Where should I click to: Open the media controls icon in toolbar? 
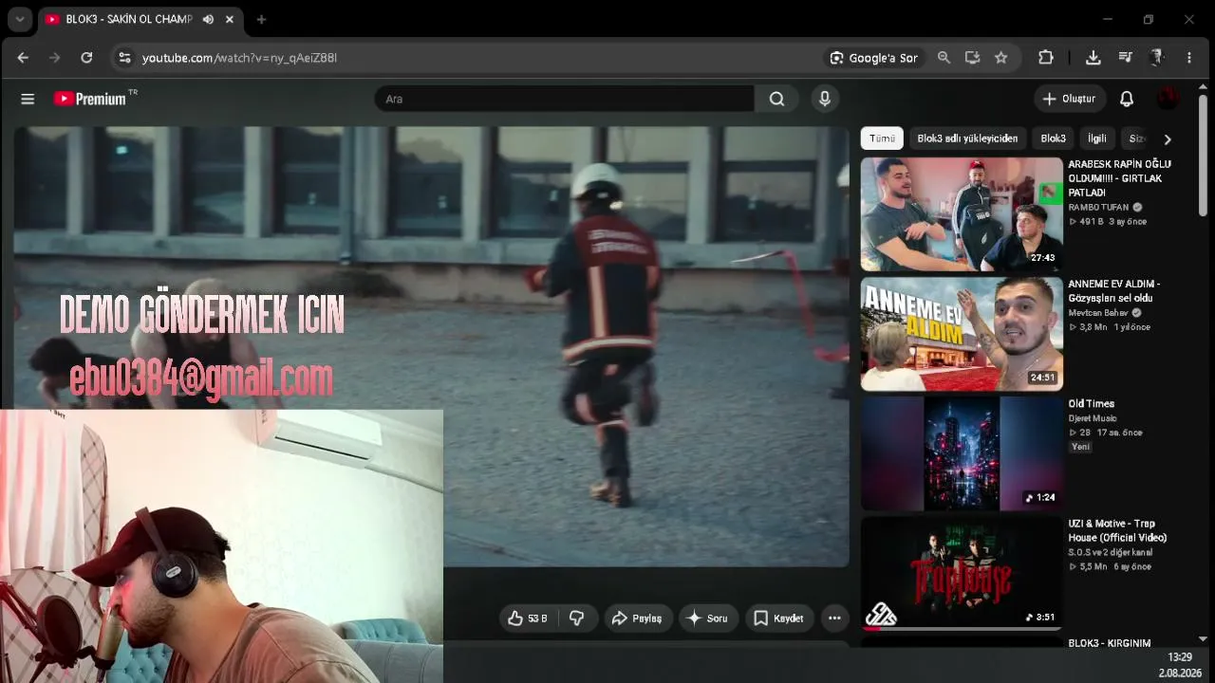(1126, 58)
